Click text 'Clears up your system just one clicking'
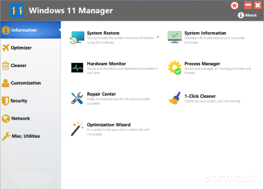Screen dimensions: 264x190 [x=212, y=101]
